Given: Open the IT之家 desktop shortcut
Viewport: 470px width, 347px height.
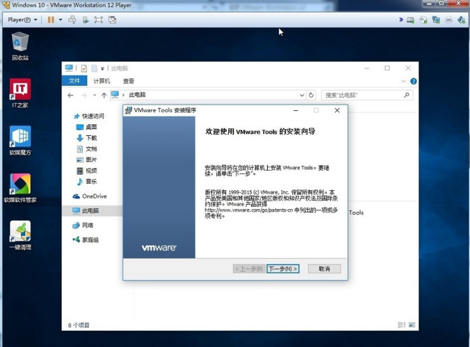Looking at the screenshot, I should click(x=20, y=93).
